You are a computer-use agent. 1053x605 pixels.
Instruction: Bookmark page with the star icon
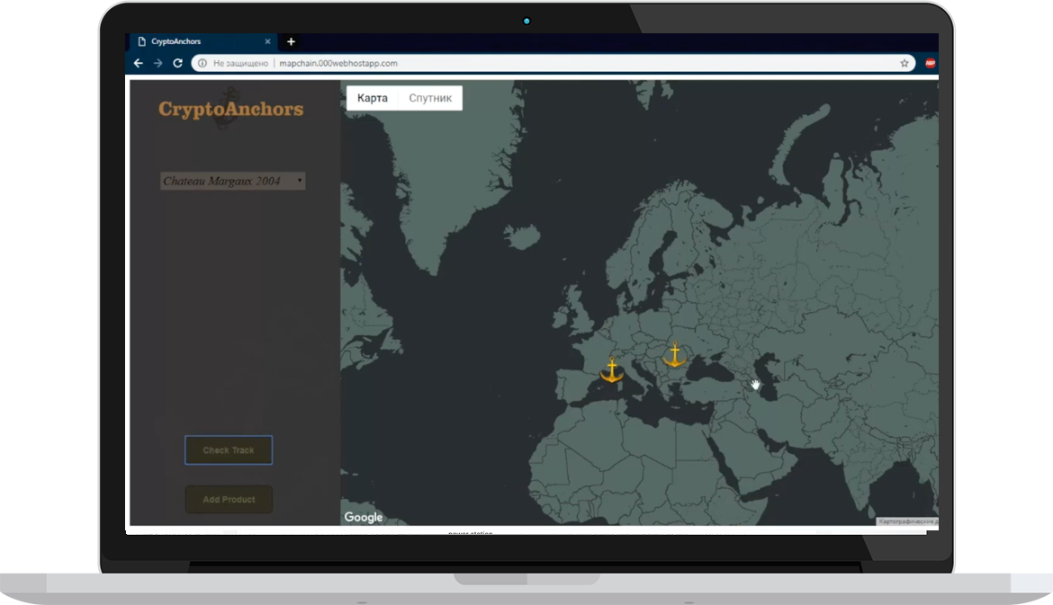904,63
